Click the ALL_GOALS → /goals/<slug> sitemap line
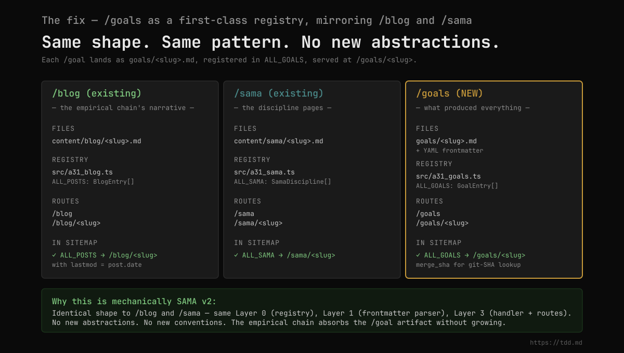Image resolution: width=624 pixels, height=353 pixels. click(471, 255)
